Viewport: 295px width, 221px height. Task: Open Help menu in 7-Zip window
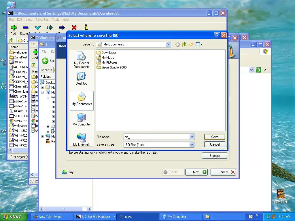(65, 20)
